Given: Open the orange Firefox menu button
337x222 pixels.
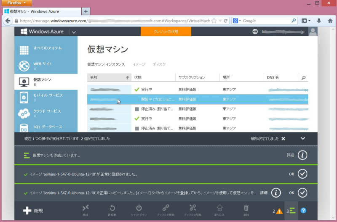Looking at the screenshot, I should (x=17, y=3).
